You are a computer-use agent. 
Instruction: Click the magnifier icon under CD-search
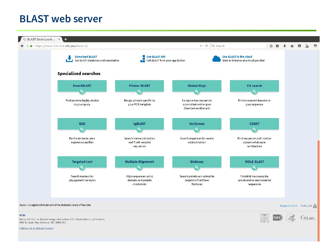[254, 92]
